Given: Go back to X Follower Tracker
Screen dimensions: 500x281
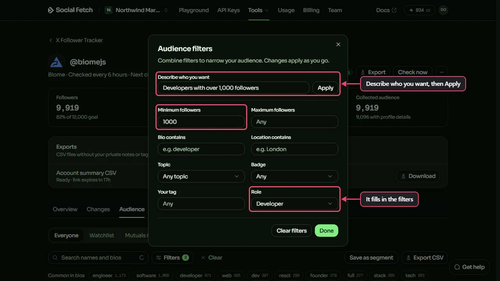Looking at the screenshot, I should 76,40.
